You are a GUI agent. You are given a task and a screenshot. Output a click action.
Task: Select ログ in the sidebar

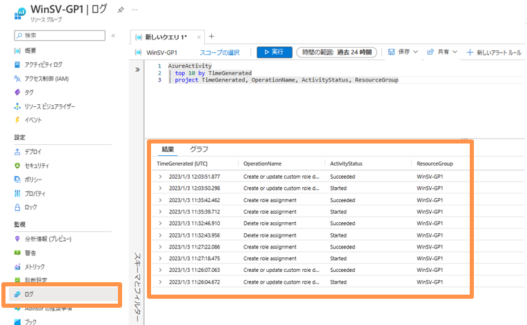tap(62, 295)
